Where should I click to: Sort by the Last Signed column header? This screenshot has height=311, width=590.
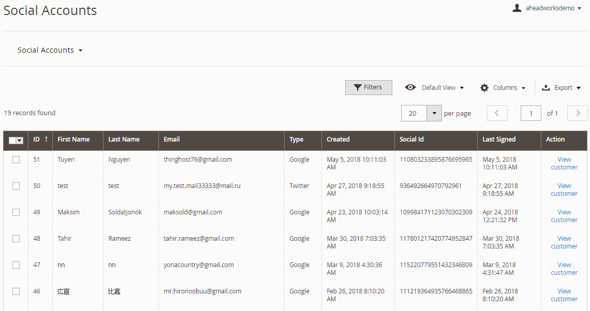(x=499, y=139)
